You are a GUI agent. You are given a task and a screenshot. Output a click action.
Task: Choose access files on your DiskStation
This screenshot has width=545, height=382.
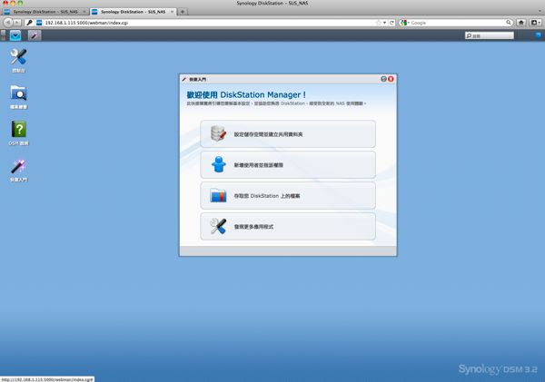[x=288, y=195]
